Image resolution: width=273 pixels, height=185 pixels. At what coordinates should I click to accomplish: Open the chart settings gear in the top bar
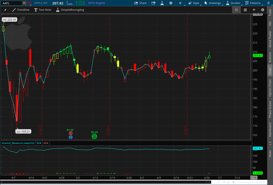click(171, 3)
